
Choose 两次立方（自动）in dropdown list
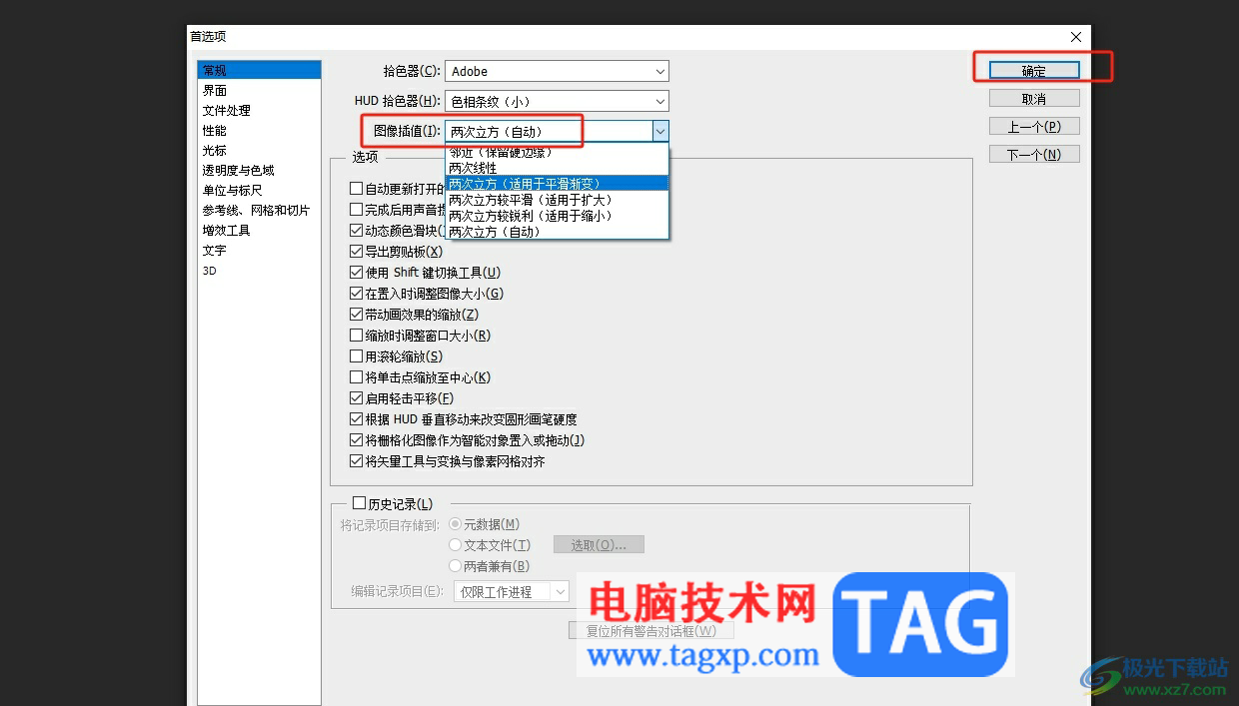pos(557,231)
